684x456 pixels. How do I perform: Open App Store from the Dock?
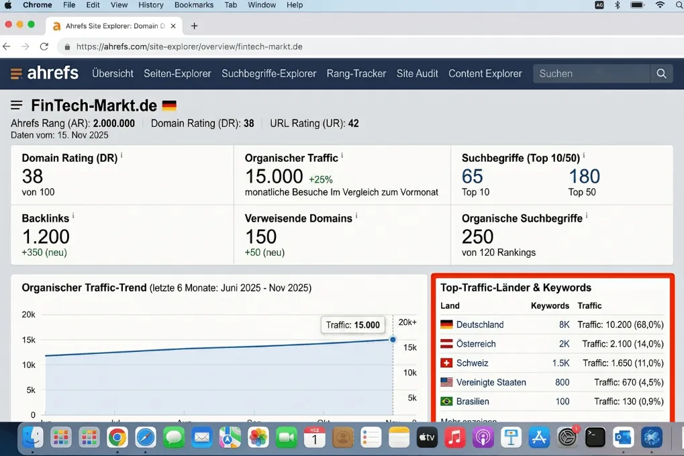point(539,437)
